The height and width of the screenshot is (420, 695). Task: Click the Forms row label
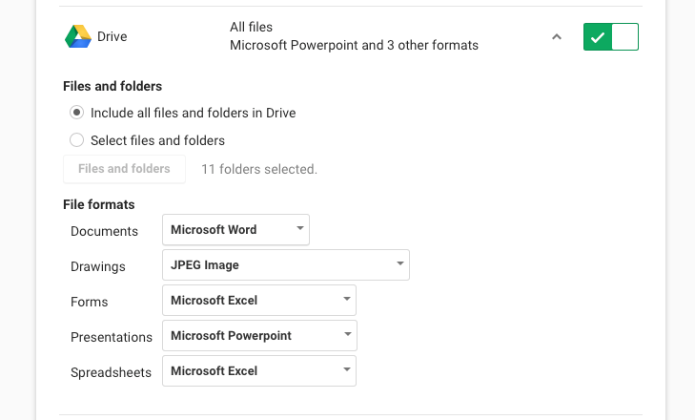[89, 302]
